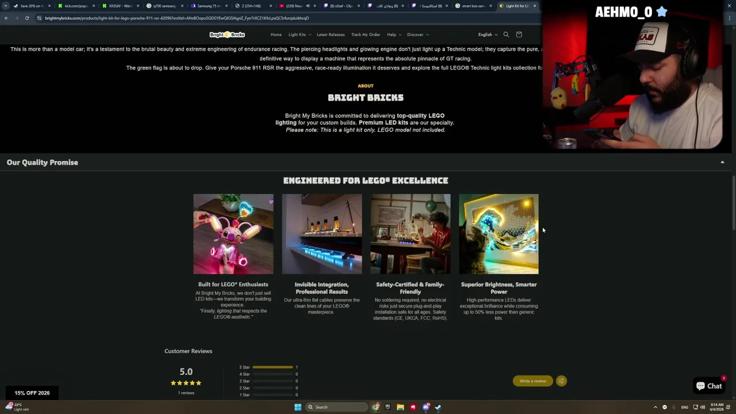Screen dimensions: 736x414
Task: Open the glowing Stitch LEGO image
Action: pos(233,234)
